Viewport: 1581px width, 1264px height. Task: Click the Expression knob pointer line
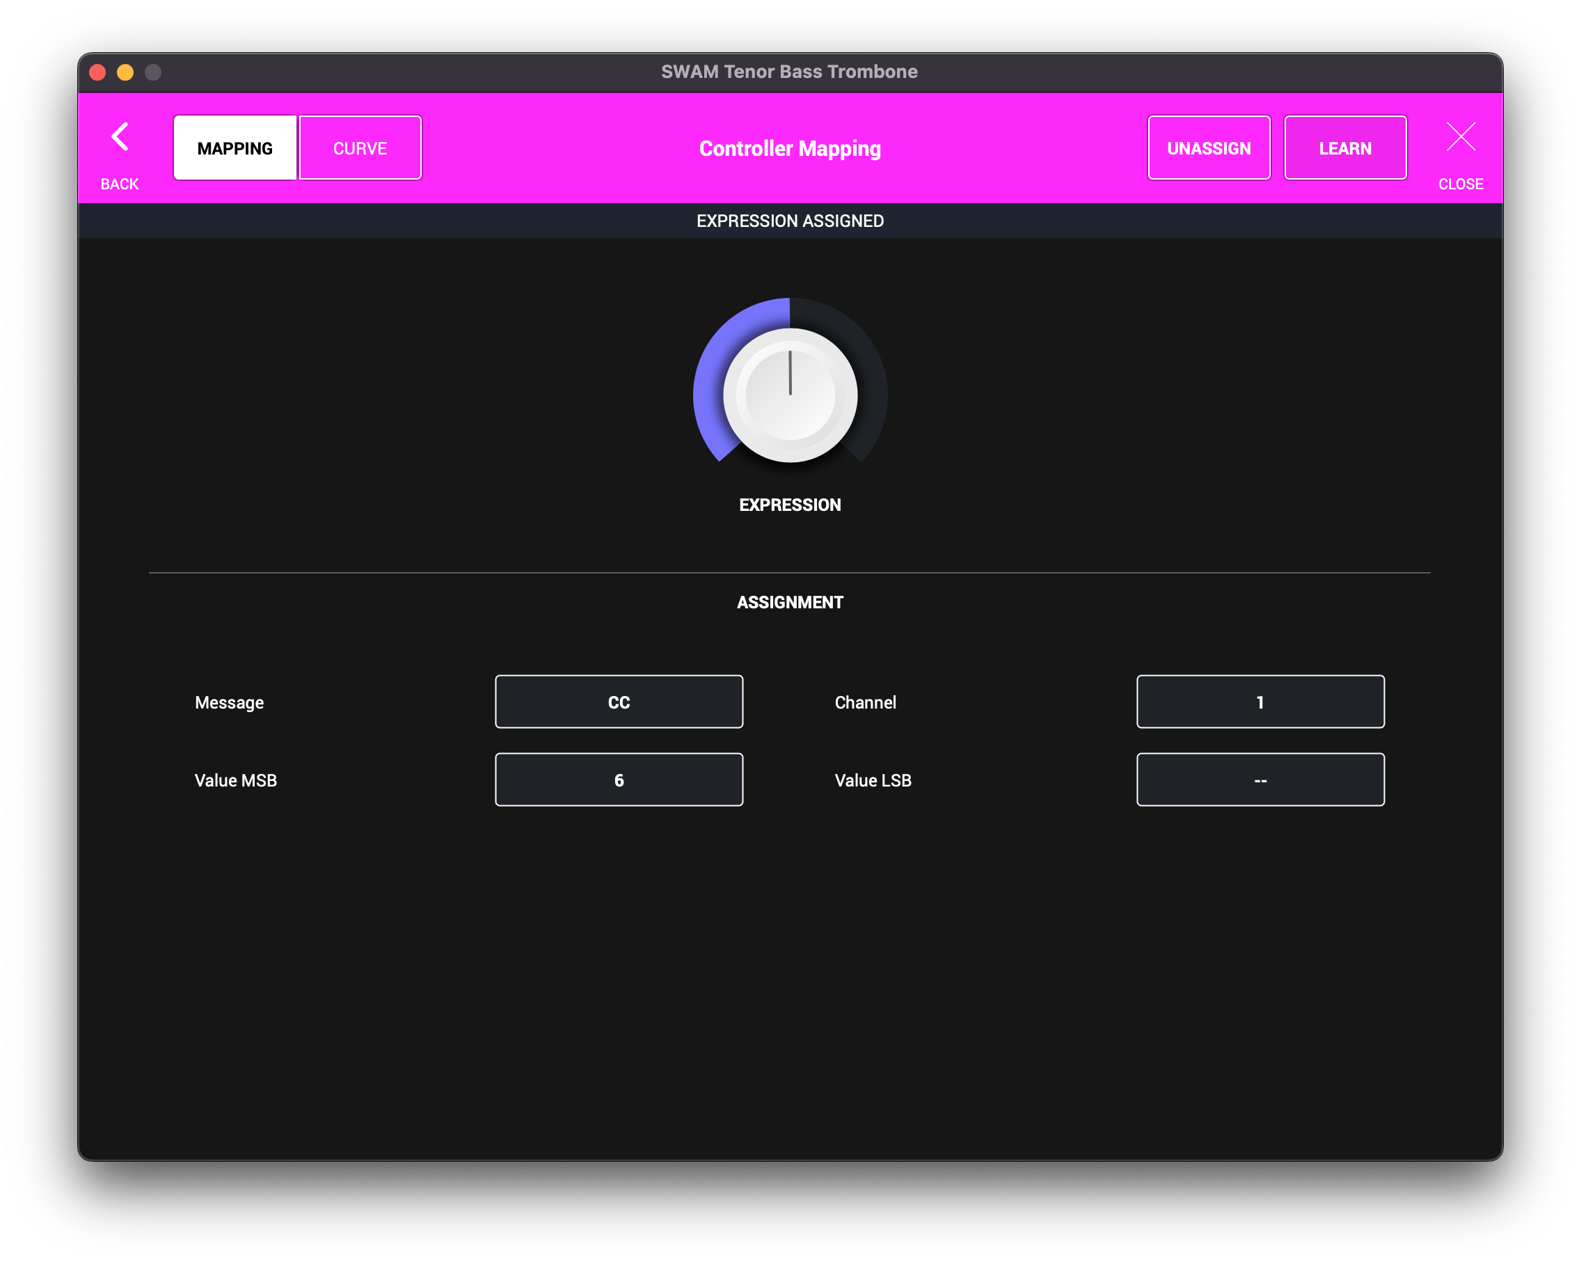click(x=790, y=372)
